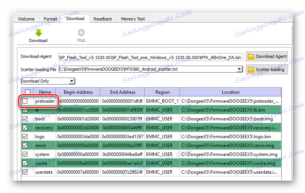Viewport: 305px width, 193px height.
Task: Select the userdata name cell
Action: click(x=45, y=172)
